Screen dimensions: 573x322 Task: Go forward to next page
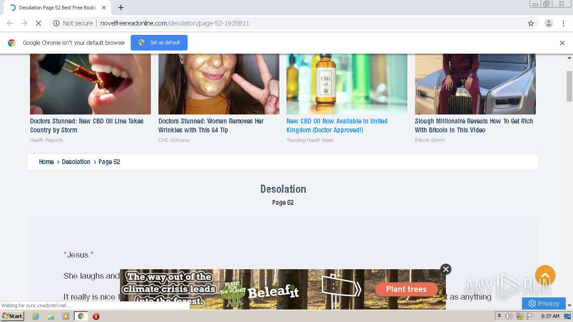point(24,23)
